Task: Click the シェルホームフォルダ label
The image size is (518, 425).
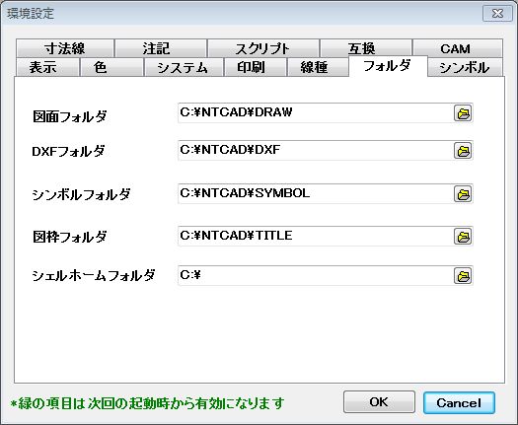Action: (x=94, y=275)
